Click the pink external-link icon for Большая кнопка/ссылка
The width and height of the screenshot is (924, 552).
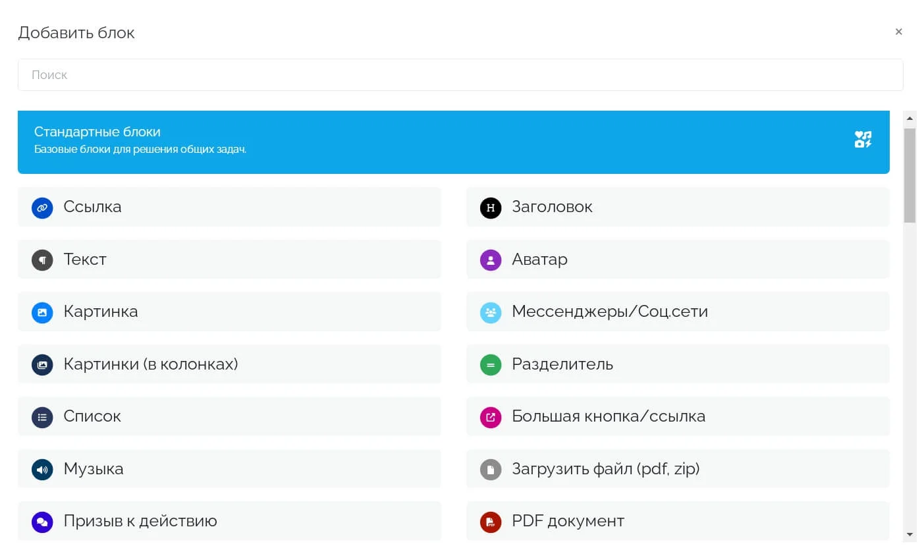[491, 417]
